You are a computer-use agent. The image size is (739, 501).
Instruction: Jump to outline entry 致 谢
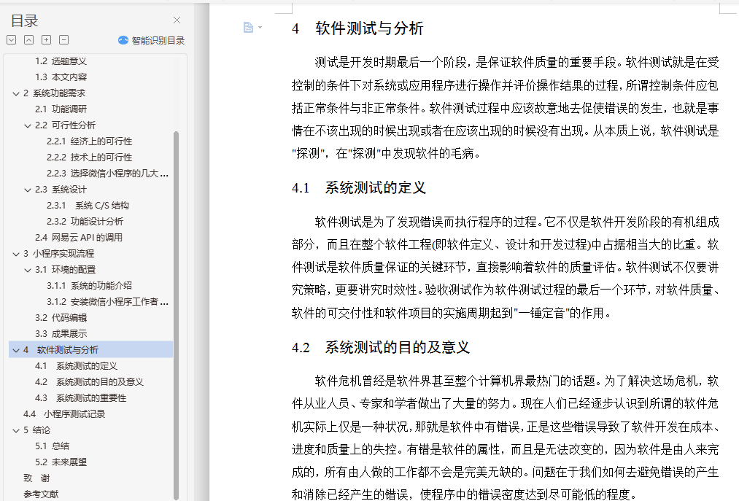[36, 478]
